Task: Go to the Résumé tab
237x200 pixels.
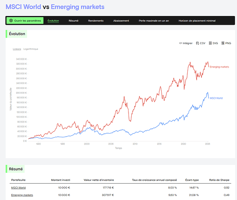Action: tap(73, 21)
